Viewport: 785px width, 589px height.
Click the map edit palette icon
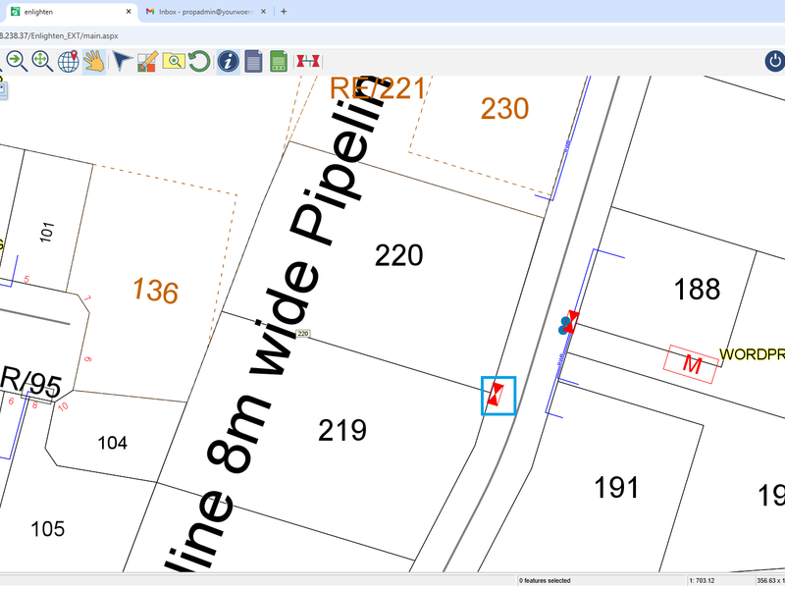(x=147, y=61)
